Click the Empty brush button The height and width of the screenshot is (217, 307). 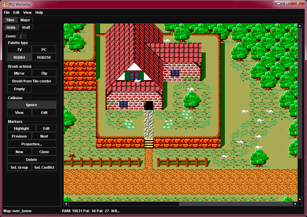(x=19, y=89)
